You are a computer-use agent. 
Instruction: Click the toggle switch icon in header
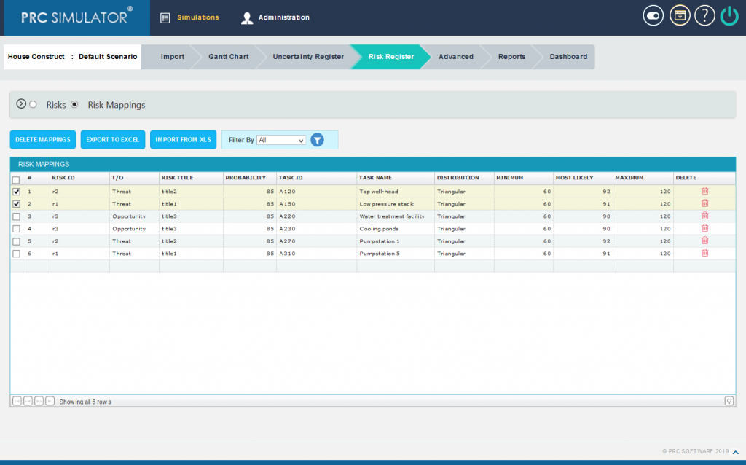coord(653,16)
